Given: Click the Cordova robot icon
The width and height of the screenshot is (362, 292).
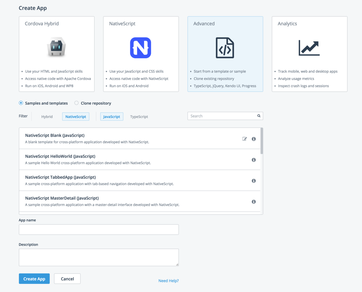Looking at the screenshot, I should point(56,47).
